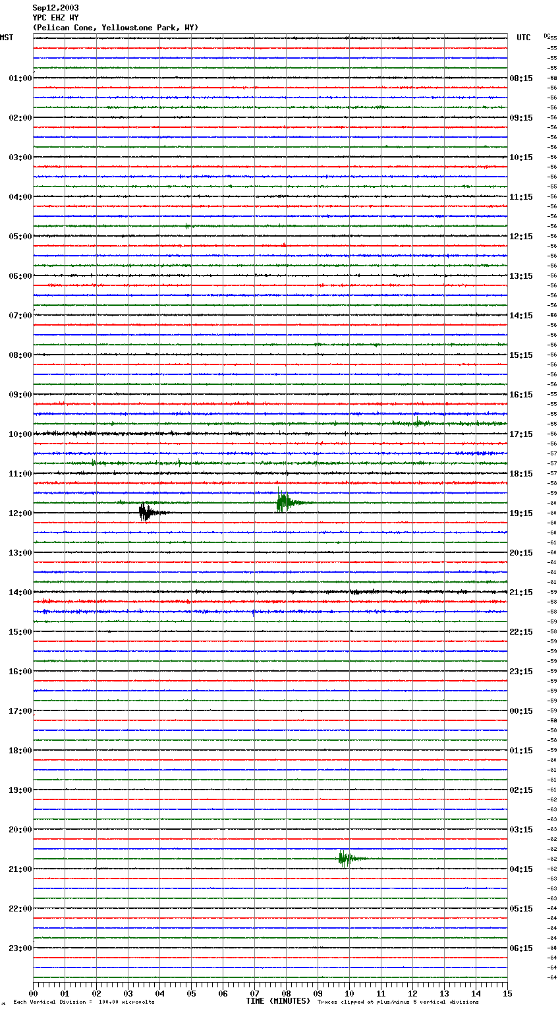
Task: Click the 08:15 UTC time label
Action: [x=521, y=78]
